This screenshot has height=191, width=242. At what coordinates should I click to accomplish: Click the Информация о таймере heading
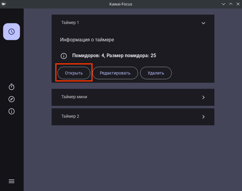coord(87,40)
